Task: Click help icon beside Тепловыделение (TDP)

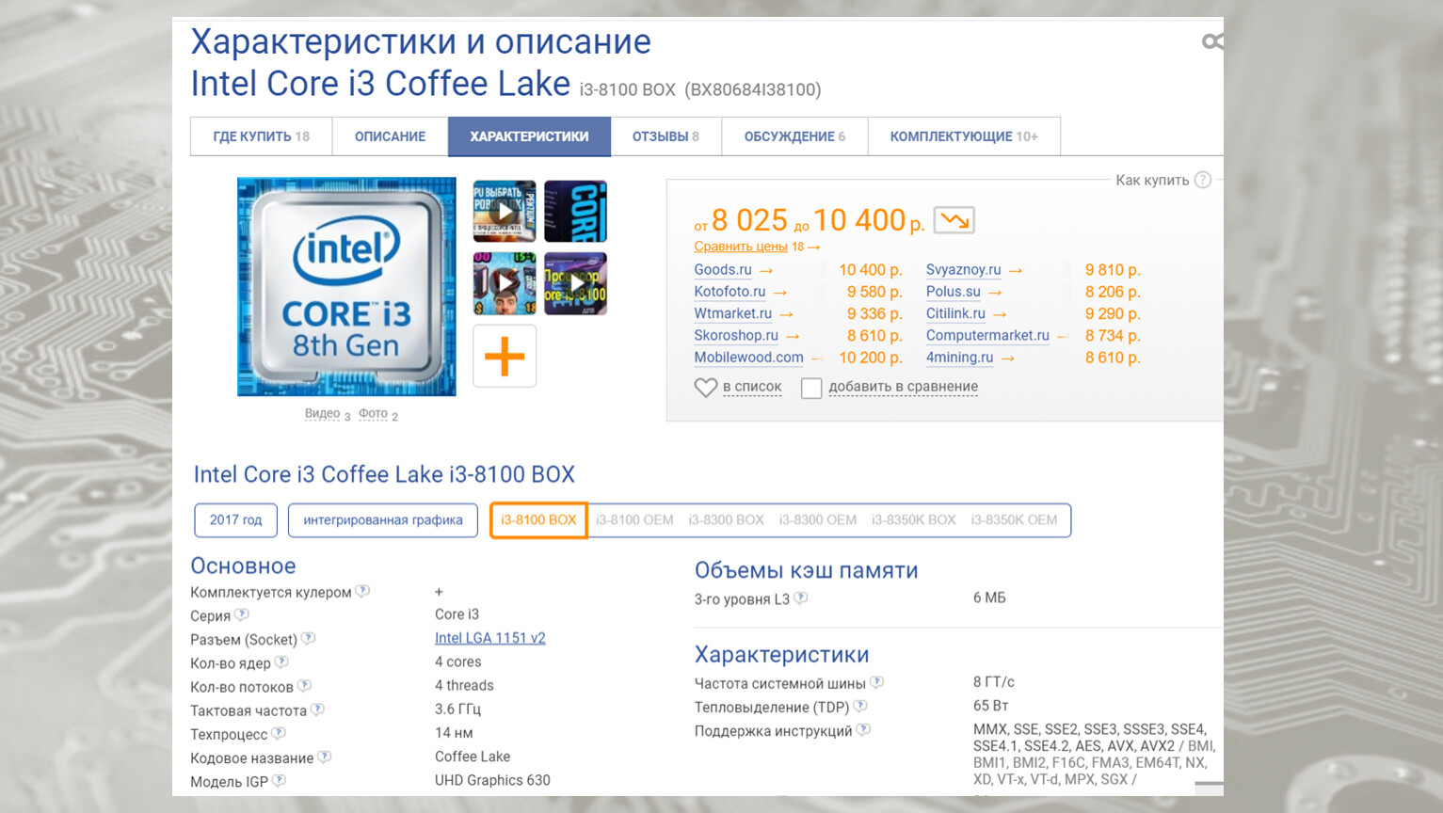Action: (x=860, y=707)
